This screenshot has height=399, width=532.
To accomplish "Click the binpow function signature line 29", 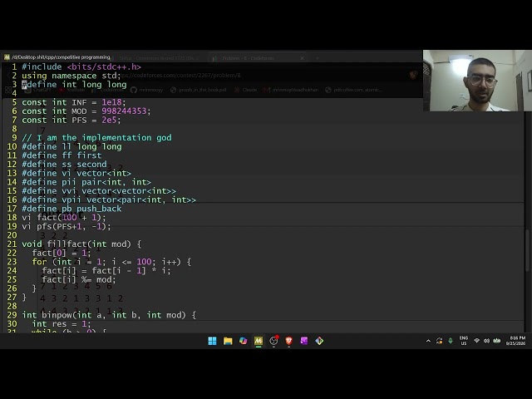I will [109, 315].
